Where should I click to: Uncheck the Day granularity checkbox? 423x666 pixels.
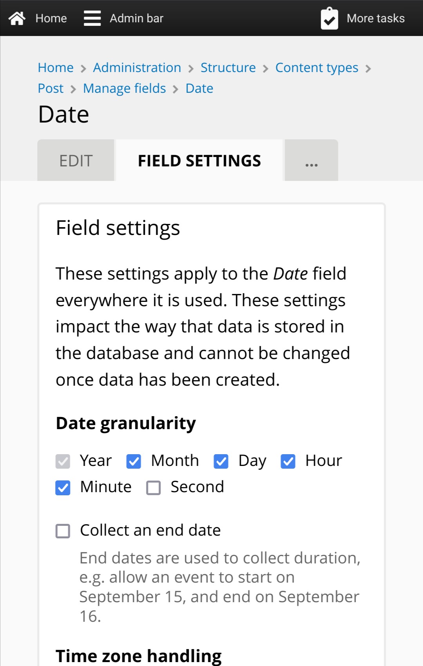click(x=221, y=461)
